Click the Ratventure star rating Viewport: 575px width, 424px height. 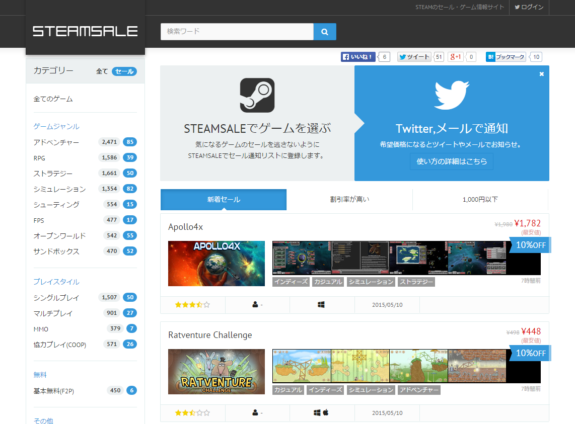pos(192,413)
